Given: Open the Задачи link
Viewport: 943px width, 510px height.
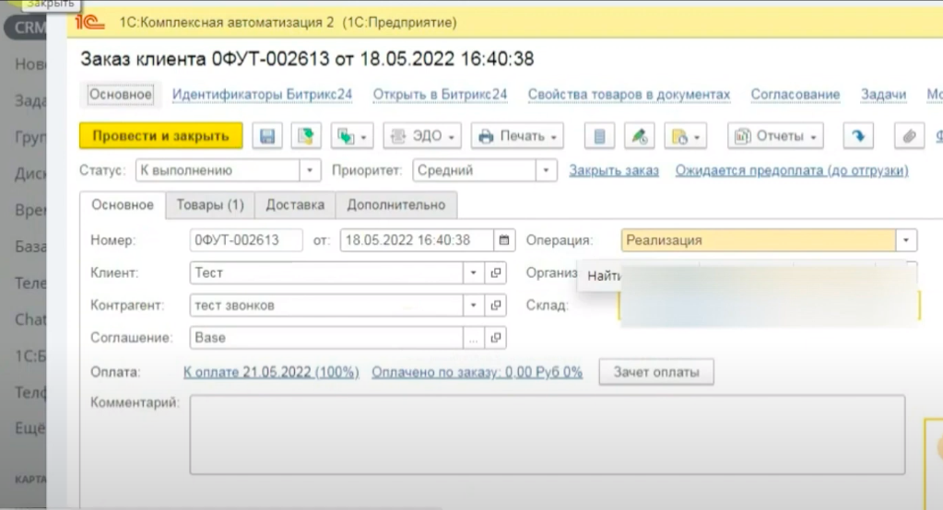Looking at the screenshot, I should click(883, 95).
